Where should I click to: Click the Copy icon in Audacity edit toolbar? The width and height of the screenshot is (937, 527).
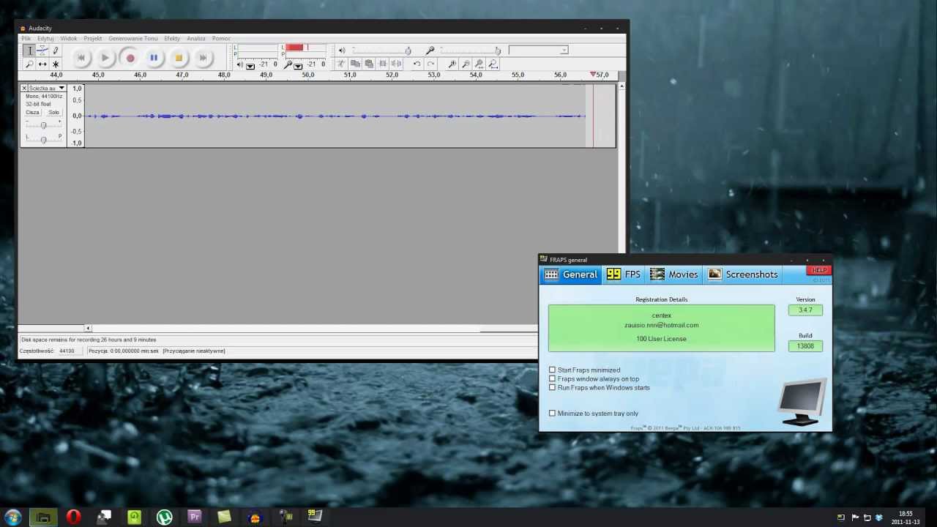pos(355,64)
